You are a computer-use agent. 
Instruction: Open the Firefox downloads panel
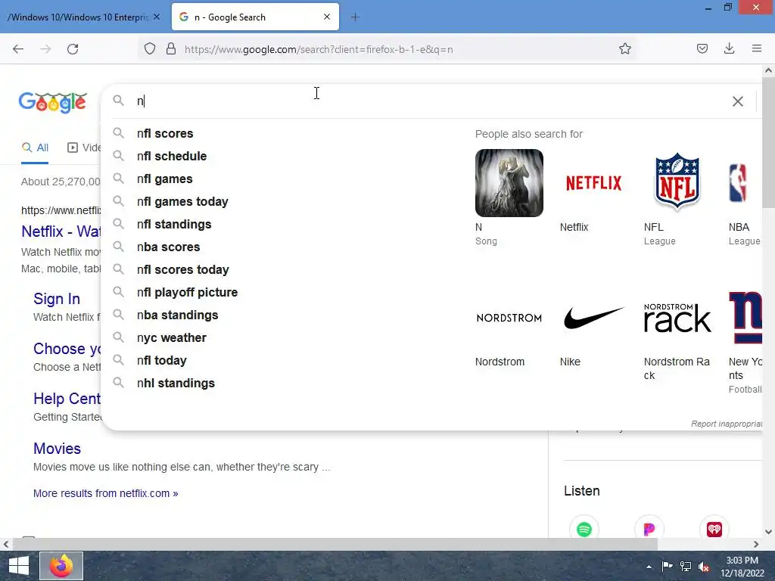click(x=729, y=48)
